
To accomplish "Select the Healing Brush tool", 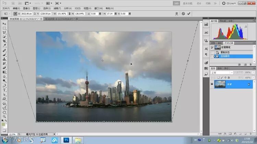I will click(x=4, y=51).
